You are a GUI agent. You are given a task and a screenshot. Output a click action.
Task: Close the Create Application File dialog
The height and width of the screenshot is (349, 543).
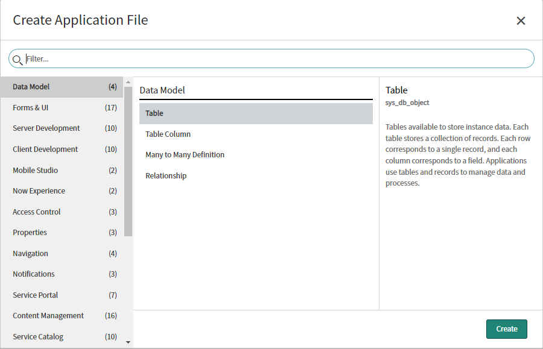[521, 20]
